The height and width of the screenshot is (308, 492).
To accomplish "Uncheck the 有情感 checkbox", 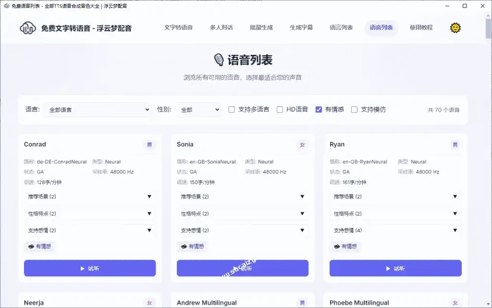I will click(319, 110).
